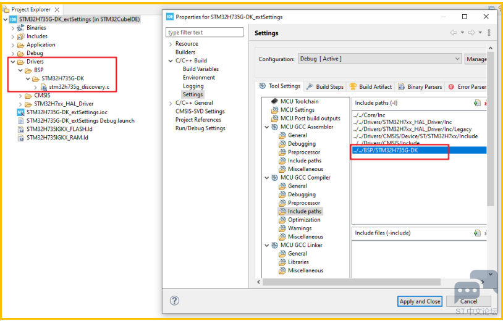Select Builders in properties tree

pos(185,52)
